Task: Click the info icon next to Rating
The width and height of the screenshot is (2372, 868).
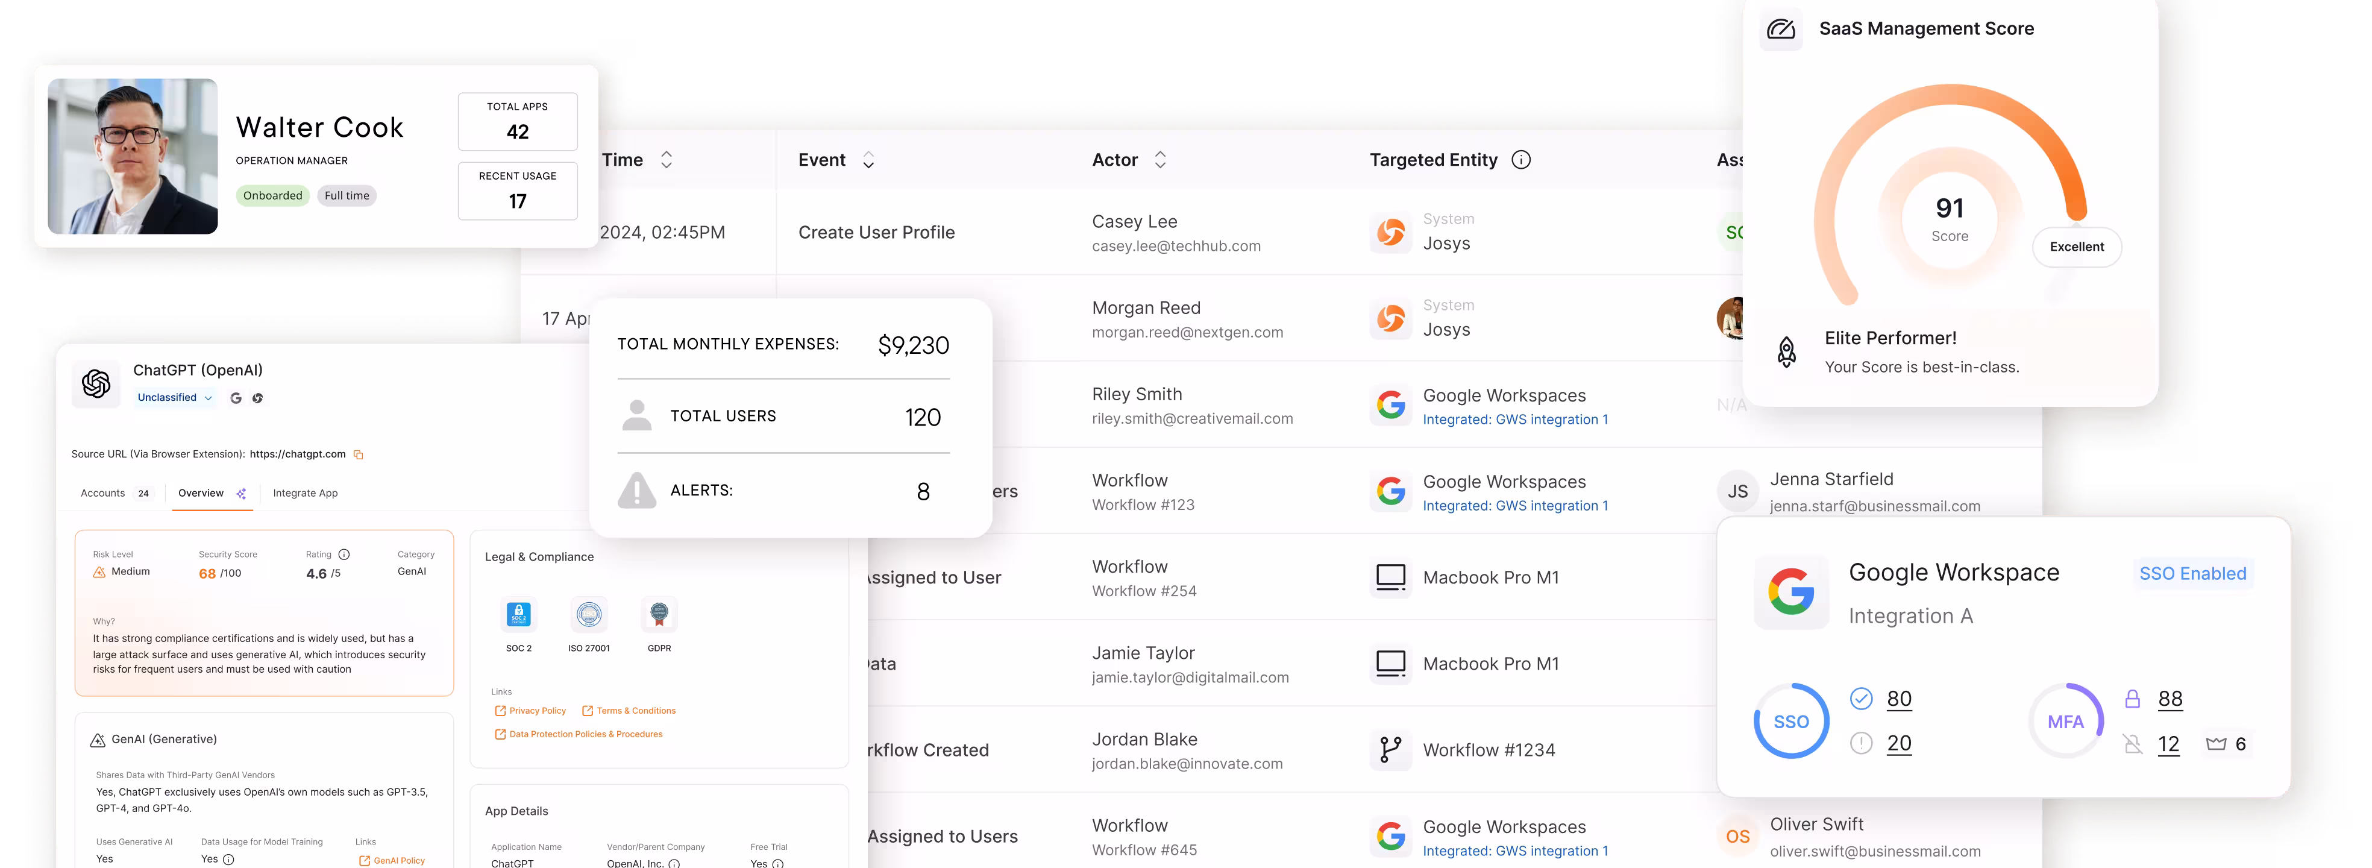Action: (x=344, y=555)
